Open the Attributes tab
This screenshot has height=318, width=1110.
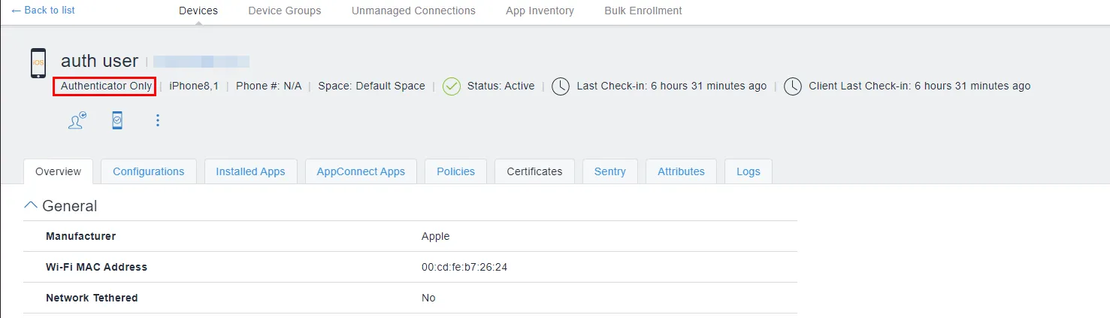[681, 171]
